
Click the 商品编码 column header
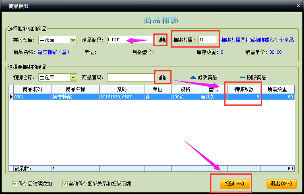coord(33,89)
